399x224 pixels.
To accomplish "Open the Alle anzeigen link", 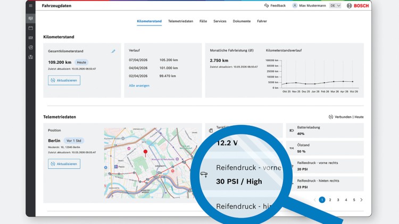I will coord(139,85).
